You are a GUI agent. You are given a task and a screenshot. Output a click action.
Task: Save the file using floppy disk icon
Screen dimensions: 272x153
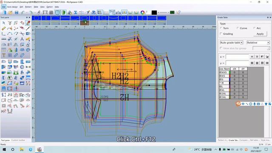pyautogui.click(x=17, y=12)
